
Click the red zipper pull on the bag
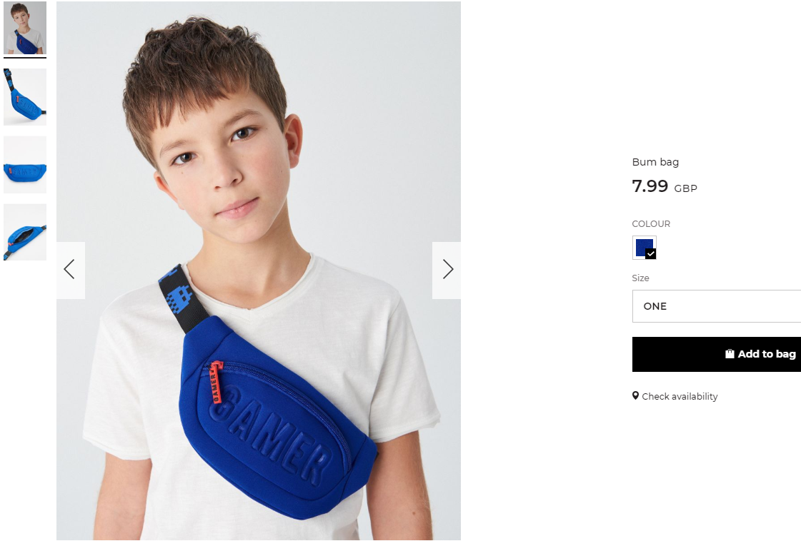[x=217, y=382]
